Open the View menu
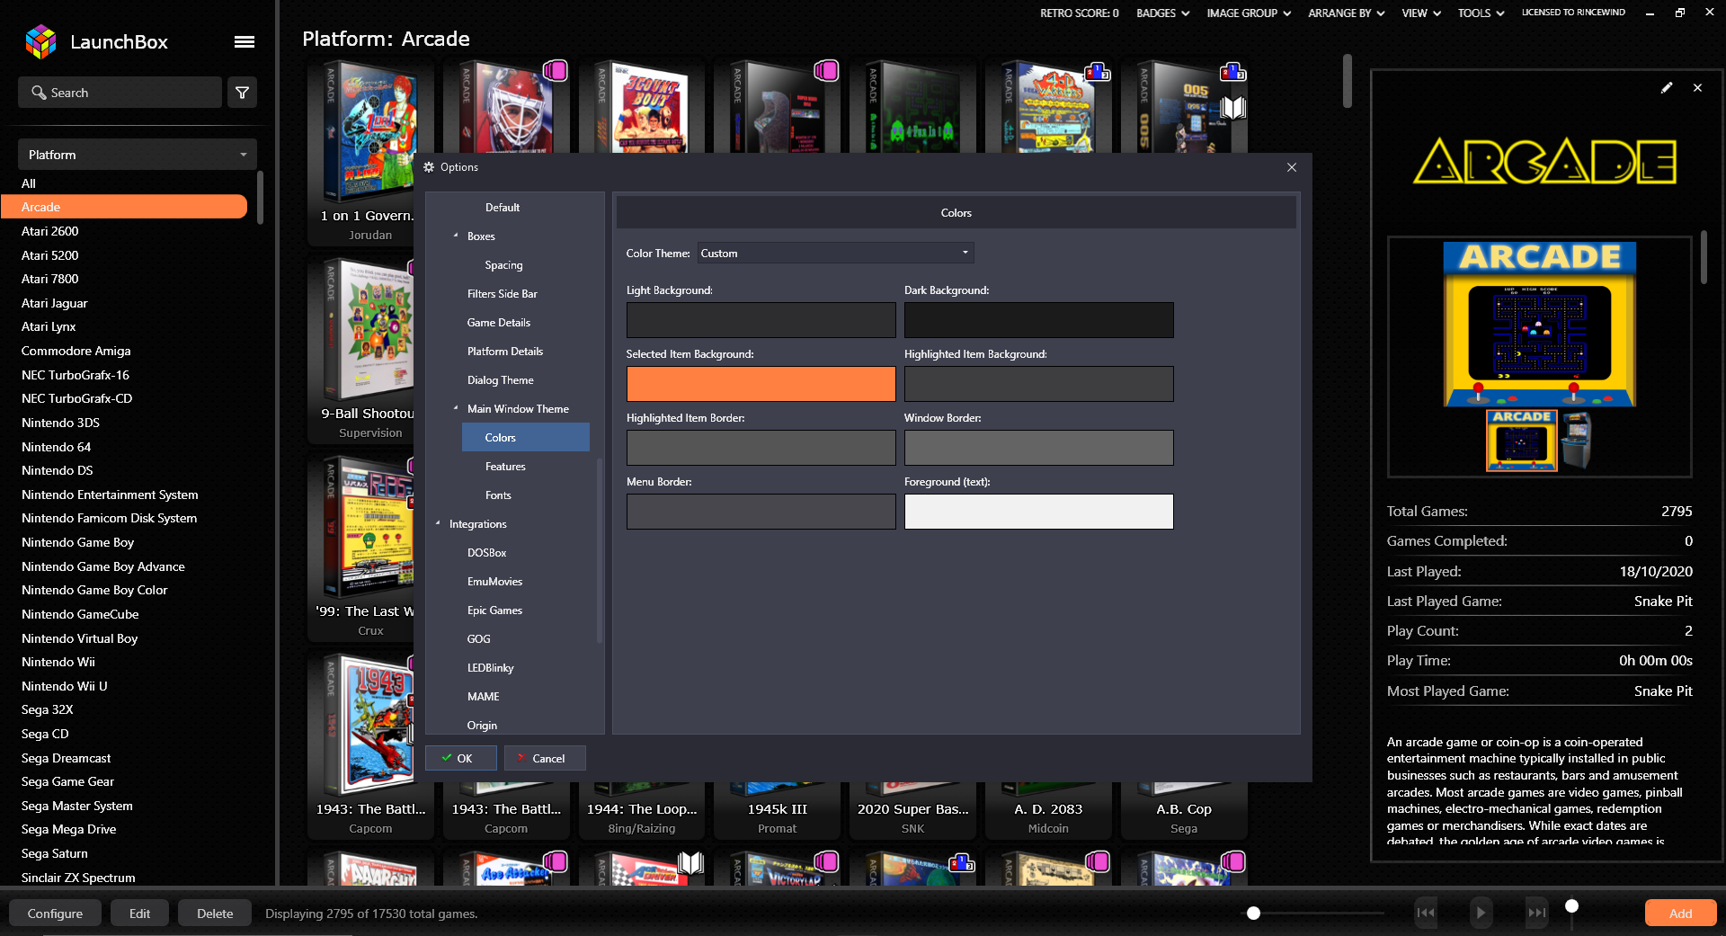This screenshot has height=936, width=1726. click(x=1420, y=13)
